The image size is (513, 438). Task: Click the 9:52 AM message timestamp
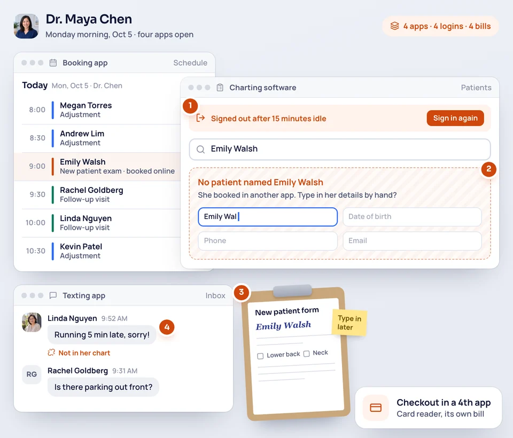tap(114, 318)
